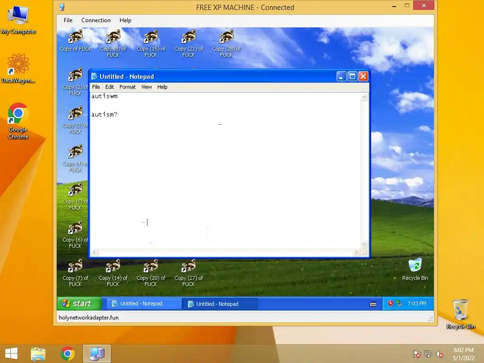Click the Notepad title bar icon
The image size is (484, 363).
tap(94, 76)
